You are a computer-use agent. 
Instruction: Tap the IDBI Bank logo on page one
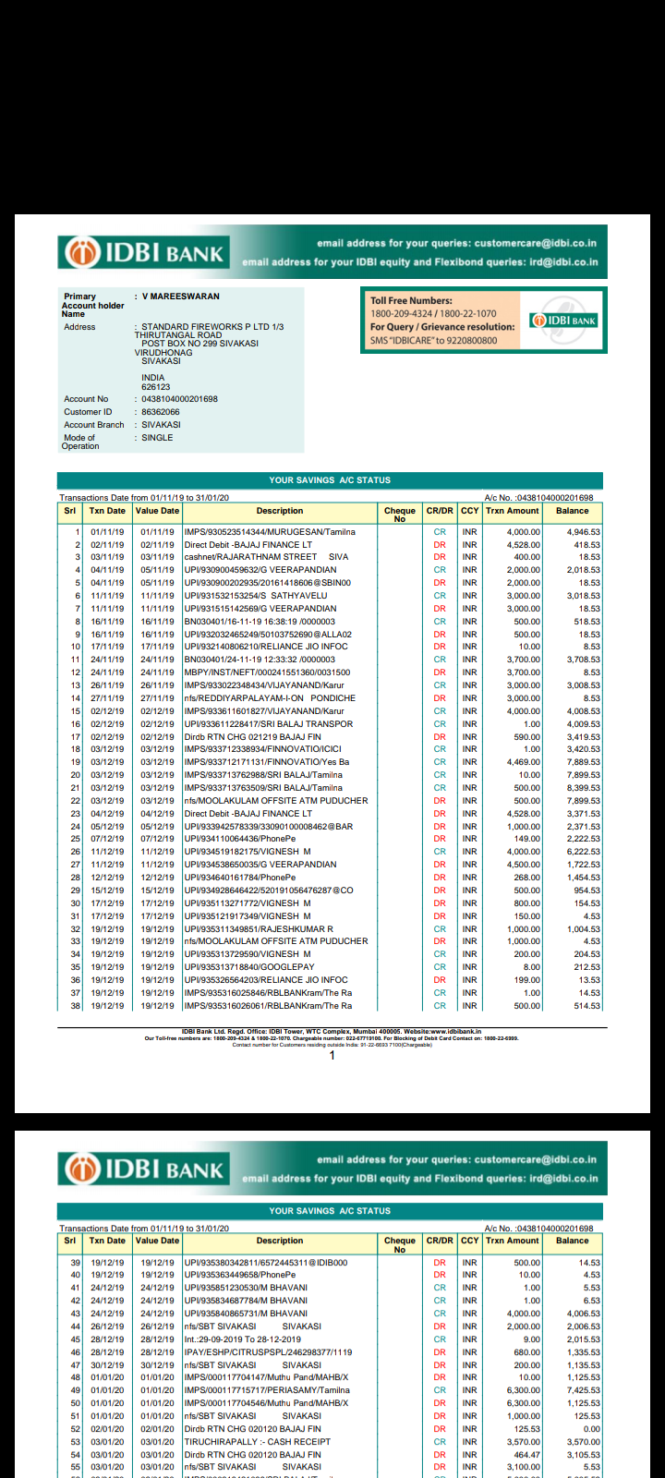(x=144, y=252)
